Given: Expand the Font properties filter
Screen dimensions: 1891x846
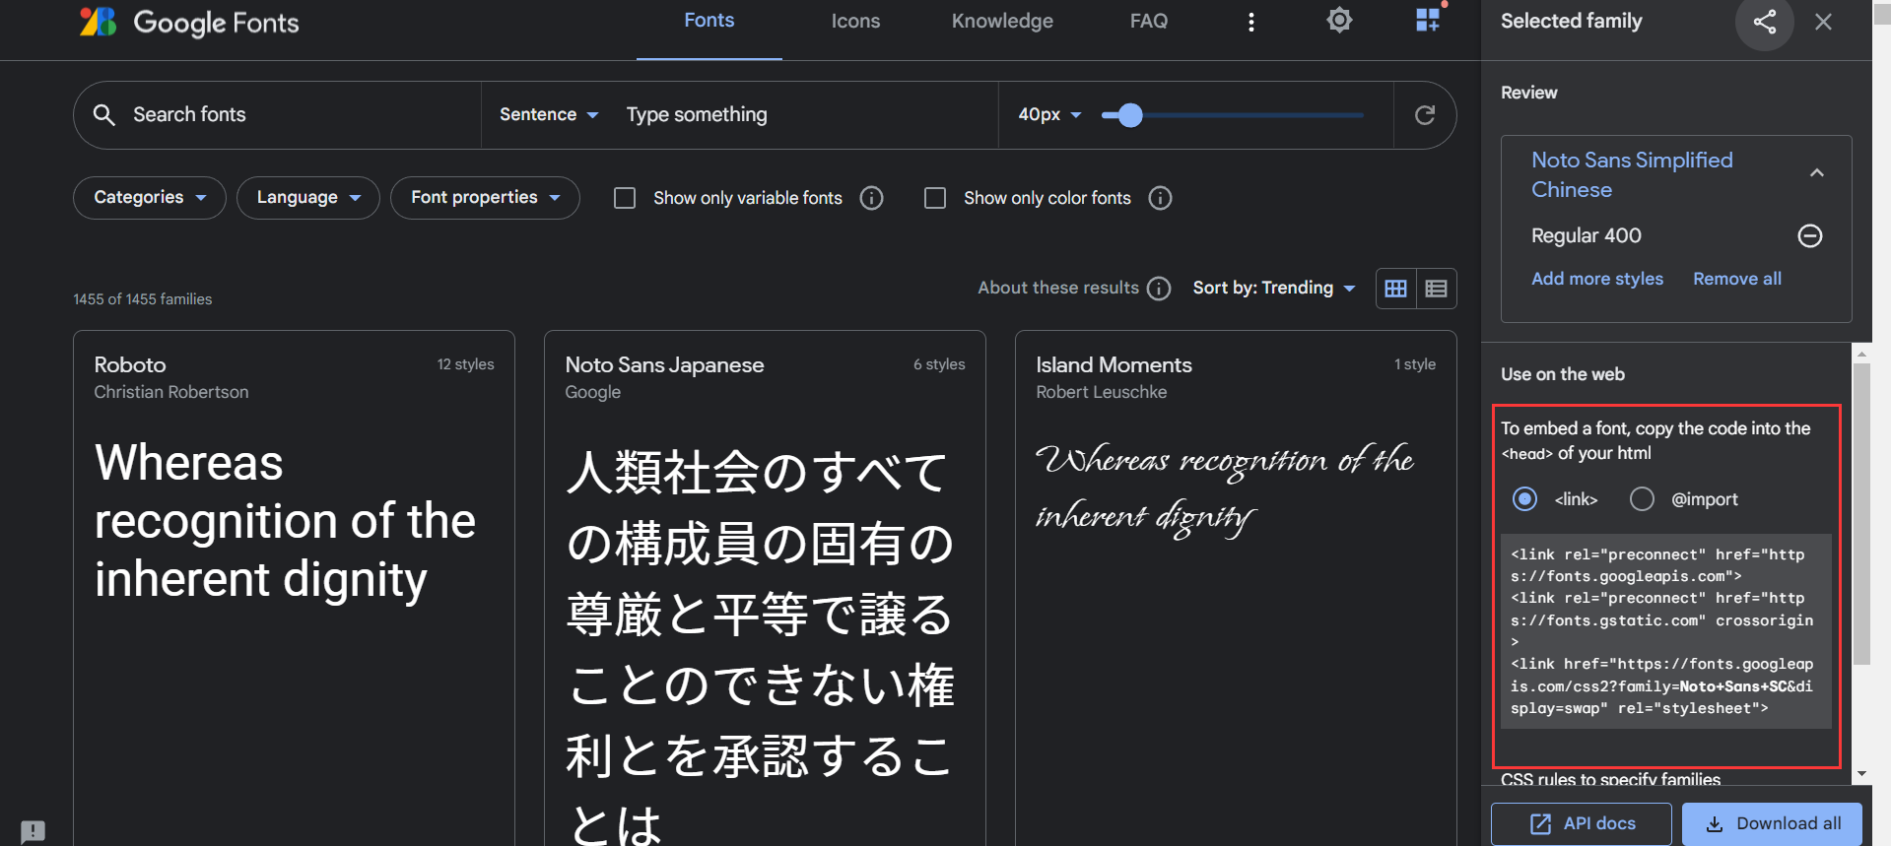Looking at the screenshot, I should pos(485,198).
